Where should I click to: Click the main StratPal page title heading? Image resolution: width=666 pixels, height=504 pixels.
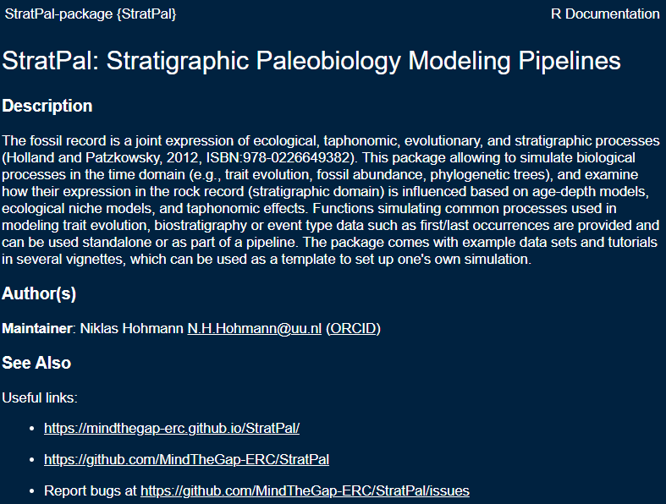(x=311, y=61)
